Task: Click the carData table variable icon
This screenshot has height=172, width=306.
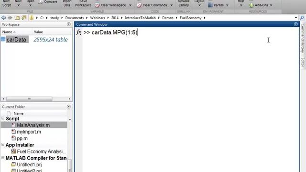Action: click(3, 39)
